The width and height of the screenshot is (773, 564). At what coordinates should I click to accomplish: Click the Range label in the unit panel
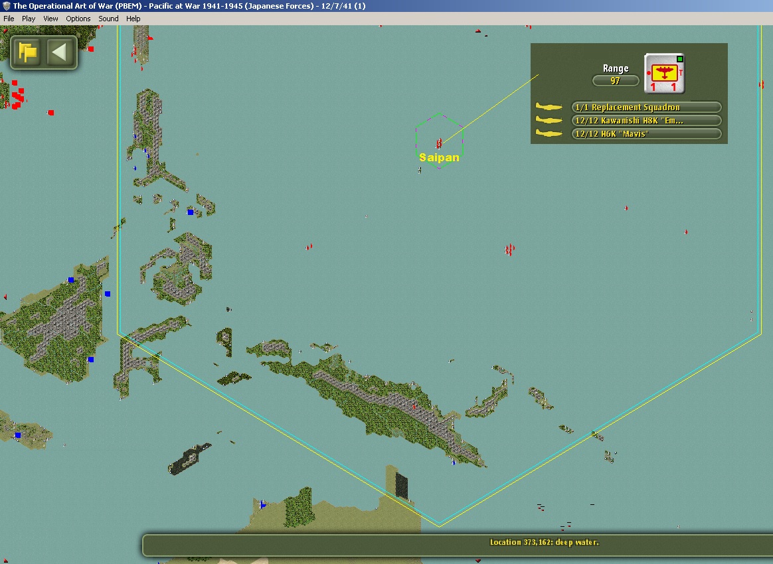[616, 68]
